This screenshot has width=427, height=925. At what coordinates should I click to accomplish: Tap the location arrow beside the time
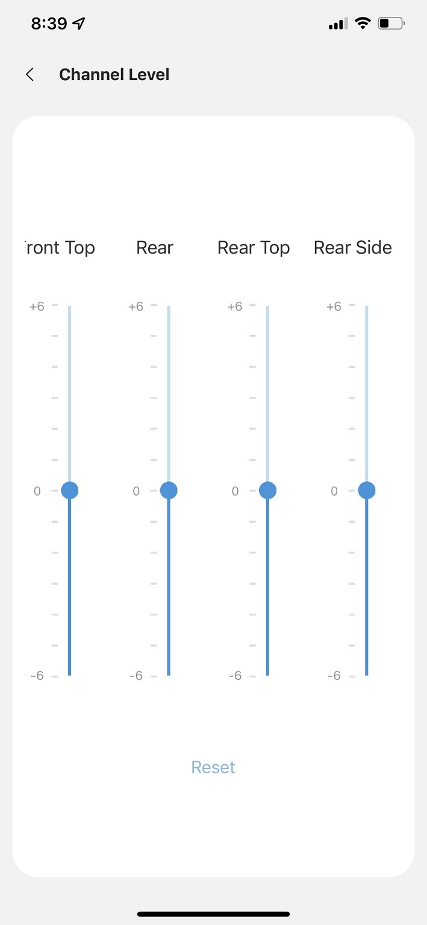(x=79, y=23)
